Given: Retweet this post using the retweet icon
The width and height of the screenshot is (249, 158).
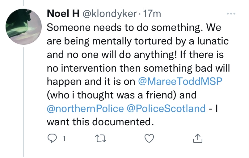Looking at the screenshot, I should [x=100, y=139].
